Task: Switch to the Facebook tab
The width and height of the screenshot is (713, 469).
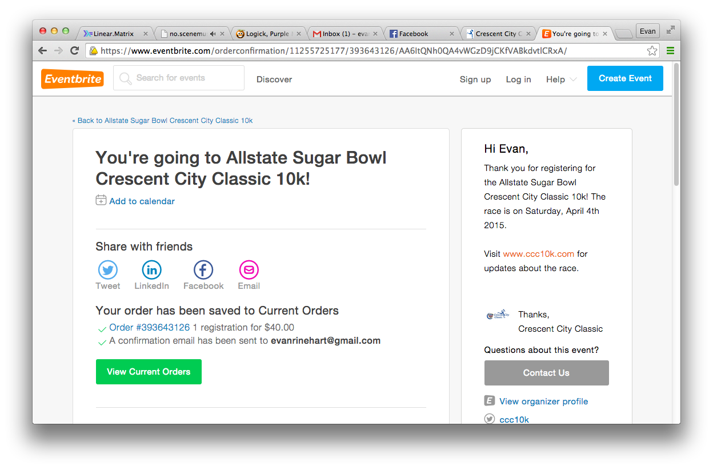Action: pos(422,34)
